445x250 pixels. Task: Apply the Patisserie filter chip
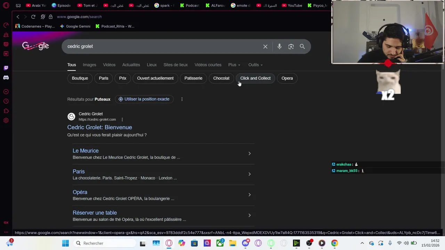[193, 78]
